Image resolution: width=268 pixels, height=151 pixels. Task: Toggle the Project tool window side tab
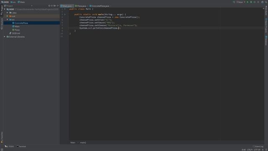2,10
